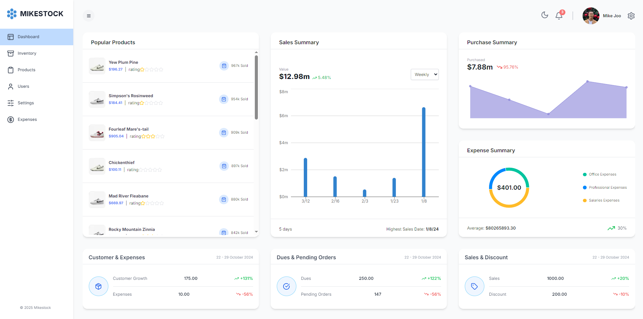Go to Inventory in the sidebar
Screen dimensions: 643x319
click(27, 53)
